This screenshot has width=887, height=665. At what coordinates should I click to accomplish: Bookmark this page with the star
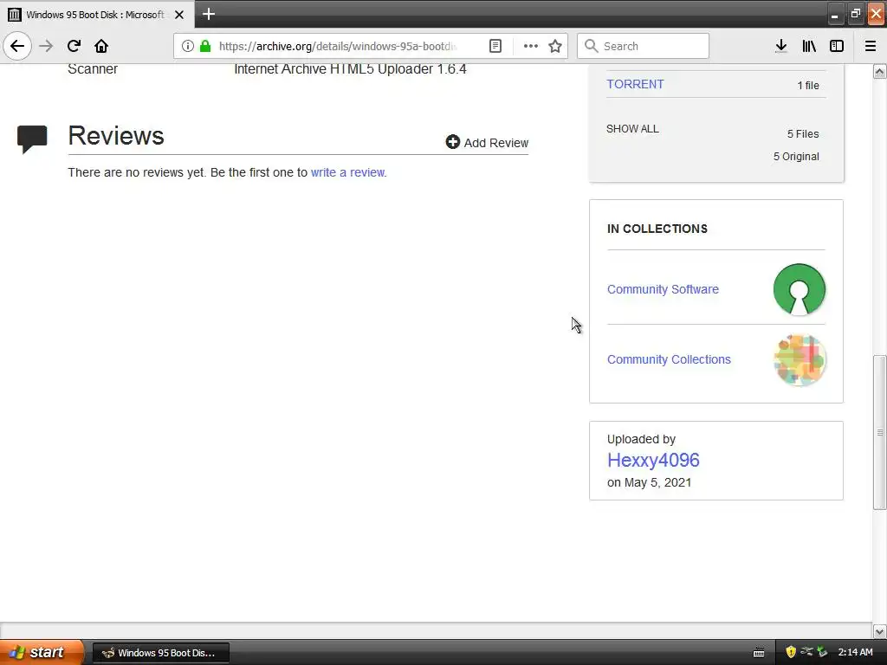(555, 46)
